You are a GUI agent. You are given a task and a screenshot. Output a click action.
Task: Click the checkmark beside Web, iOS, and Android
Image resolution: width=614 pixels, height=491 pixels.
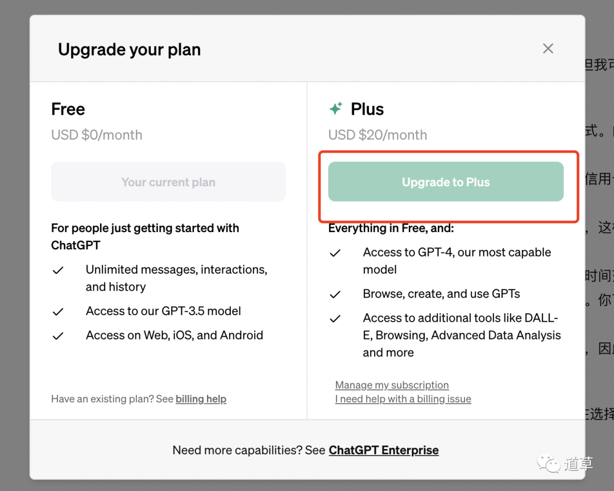[x=58, y=336]
